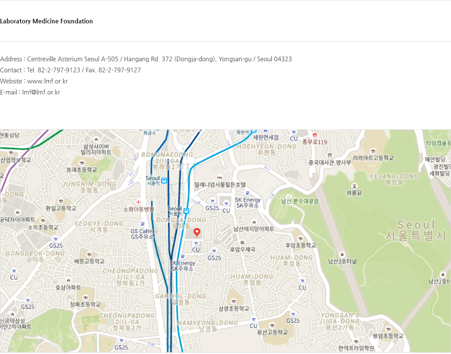This screenshot has width=451, height=354.
Task: Click the school icon for 환일고등학교
Action: point(60,201)
